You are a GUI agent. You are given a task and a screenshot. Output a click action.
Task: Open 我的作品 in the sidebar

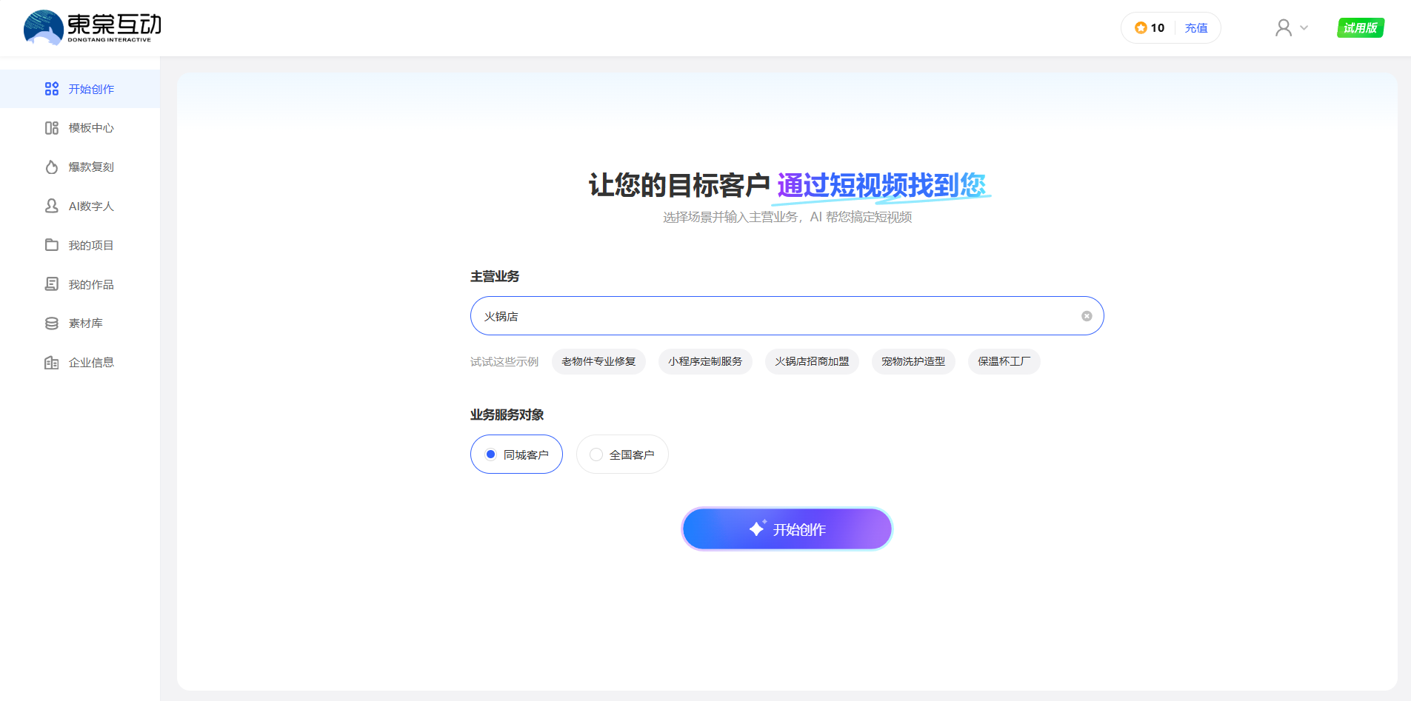[x=80, y=284]
